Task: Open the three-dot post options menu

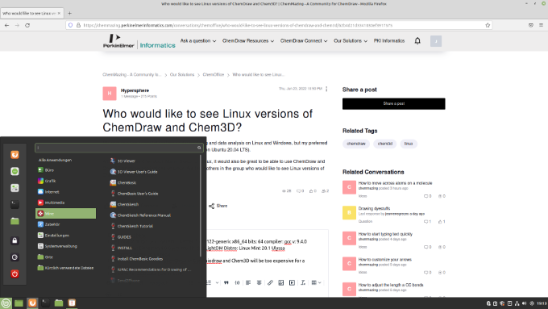Action: point(326,89)
